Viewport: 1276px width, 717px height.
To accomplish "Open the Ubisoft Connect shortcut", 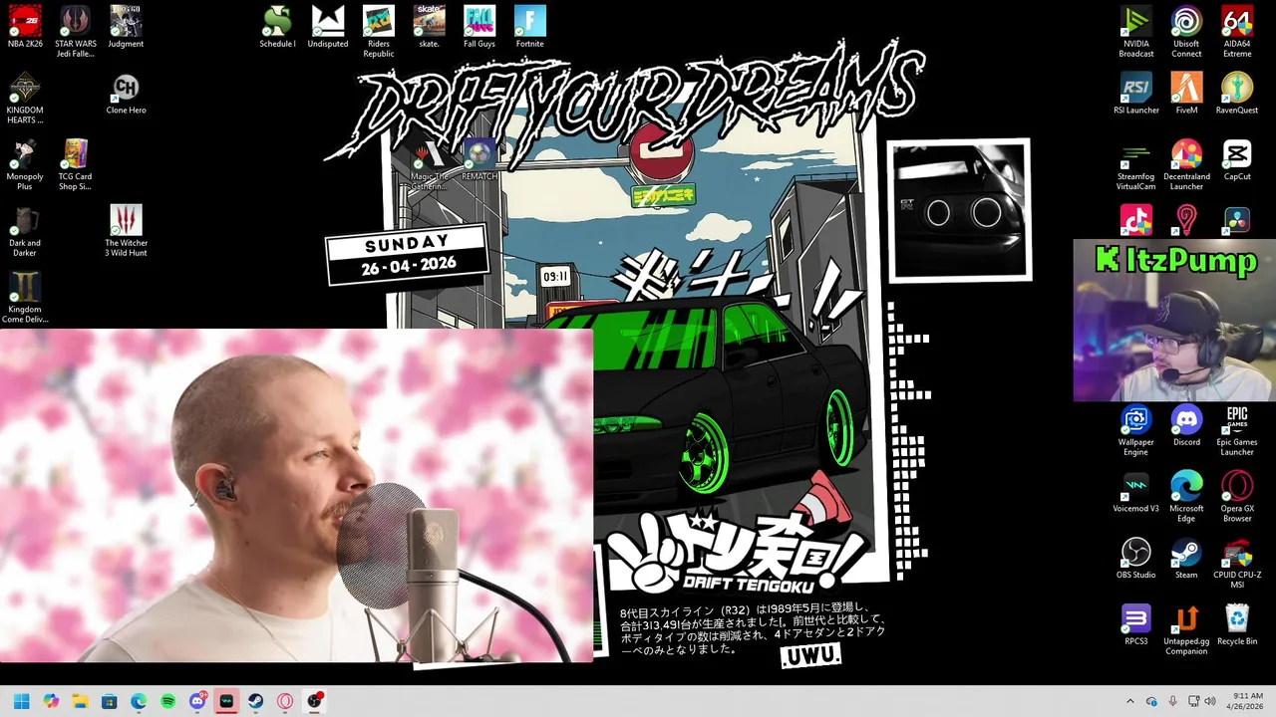I will [1186, 32].
